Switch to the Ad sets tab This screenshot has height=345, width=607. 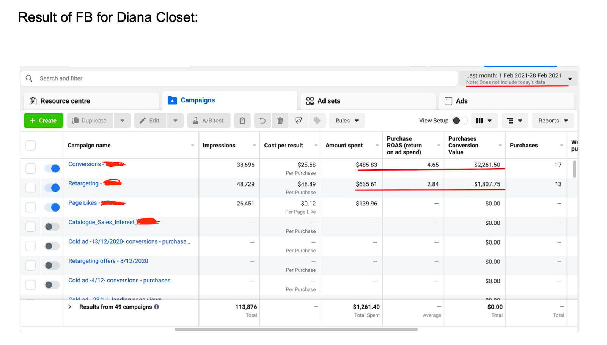368,101
